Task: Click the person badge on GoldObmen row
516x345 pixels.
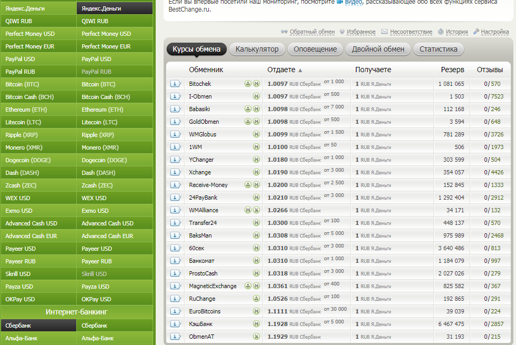Action: tap(248, 122)
